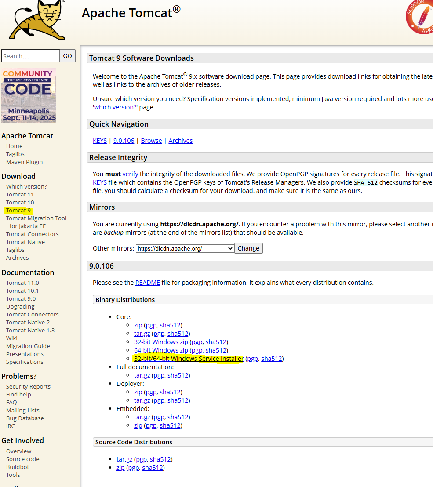The image size is (433, 487).
Task: Open Mailing Lists link
Action: click(x=23, y=410)
